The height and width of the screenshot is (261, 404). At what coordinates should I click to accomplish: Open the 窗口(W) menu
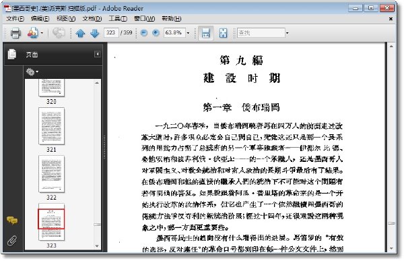click(144, 19)
